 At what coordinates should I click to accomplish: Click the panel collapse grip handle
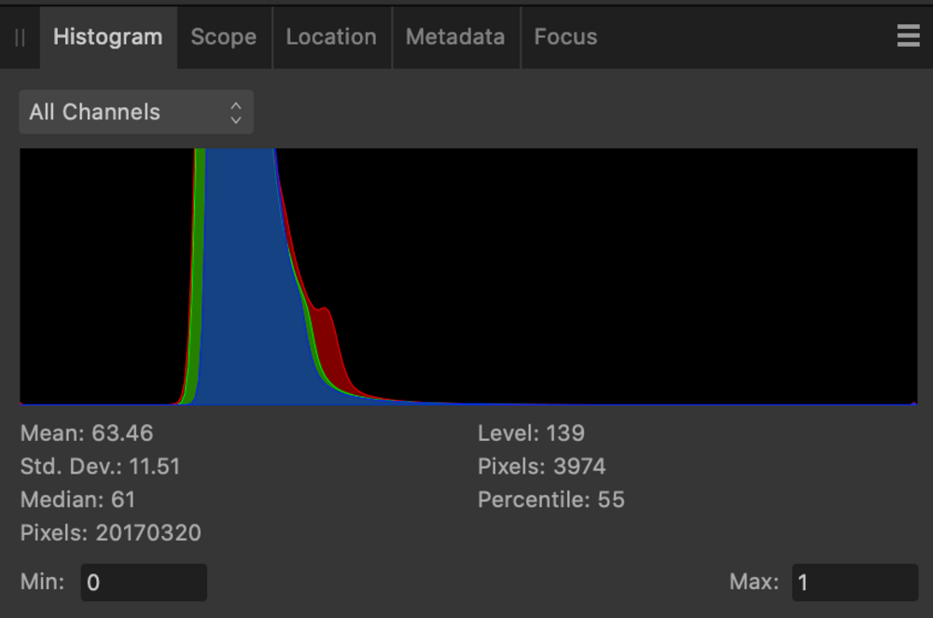pos(20,37)
